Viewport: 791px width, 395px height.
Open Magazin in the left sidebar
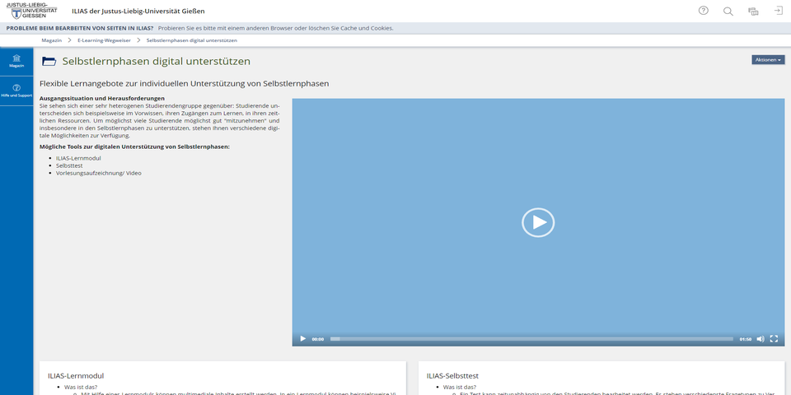coord(16,61)
